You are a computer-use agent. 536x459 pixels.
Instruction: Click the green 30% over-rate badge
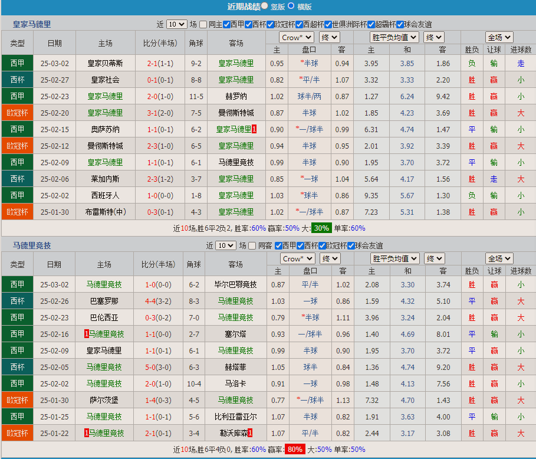pos(321,228)
